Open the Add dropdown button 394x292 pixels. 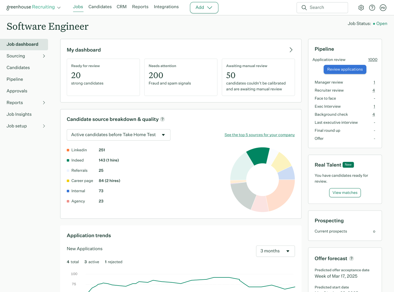click(204, 8)
